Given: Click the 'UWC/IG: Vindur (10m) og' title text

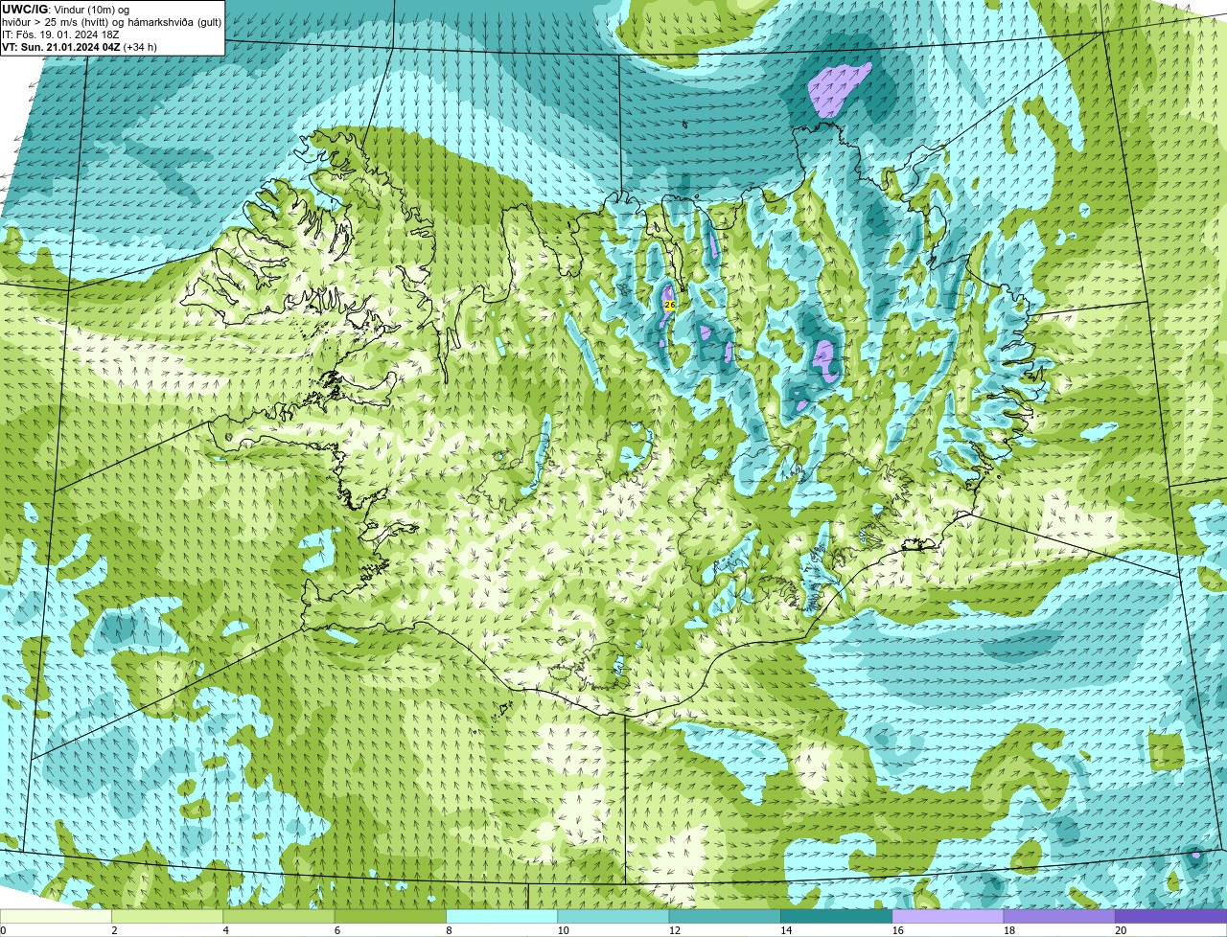Looking at the screenshot, I should (65, 10).
